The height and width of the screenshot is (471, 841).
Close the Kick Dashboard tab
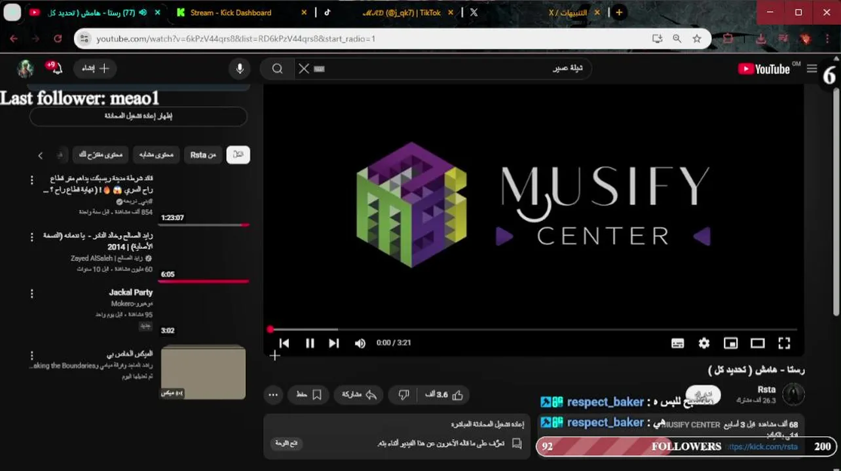point(304,12)
